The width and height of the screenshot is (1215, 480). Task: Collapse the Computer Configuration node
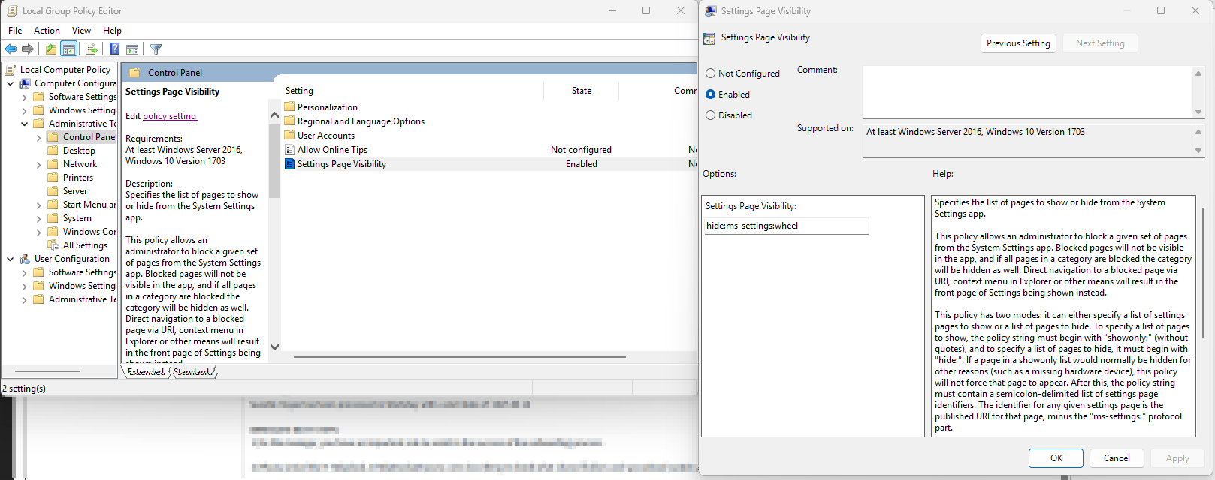10,83
